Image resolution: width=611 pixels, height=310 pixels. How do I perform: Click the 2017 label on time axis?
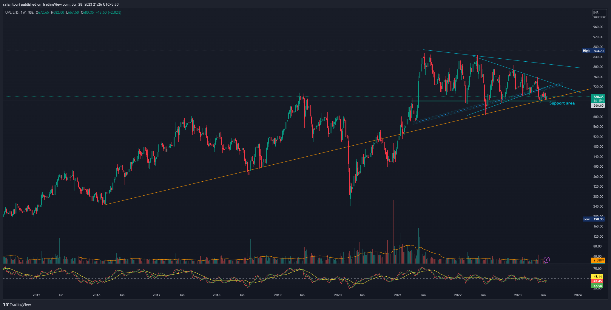[x=156, y=295]
